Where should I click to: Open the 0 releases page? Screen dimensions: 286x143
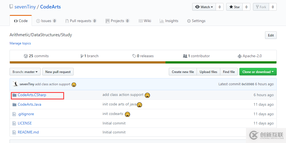tap(143, 56)
